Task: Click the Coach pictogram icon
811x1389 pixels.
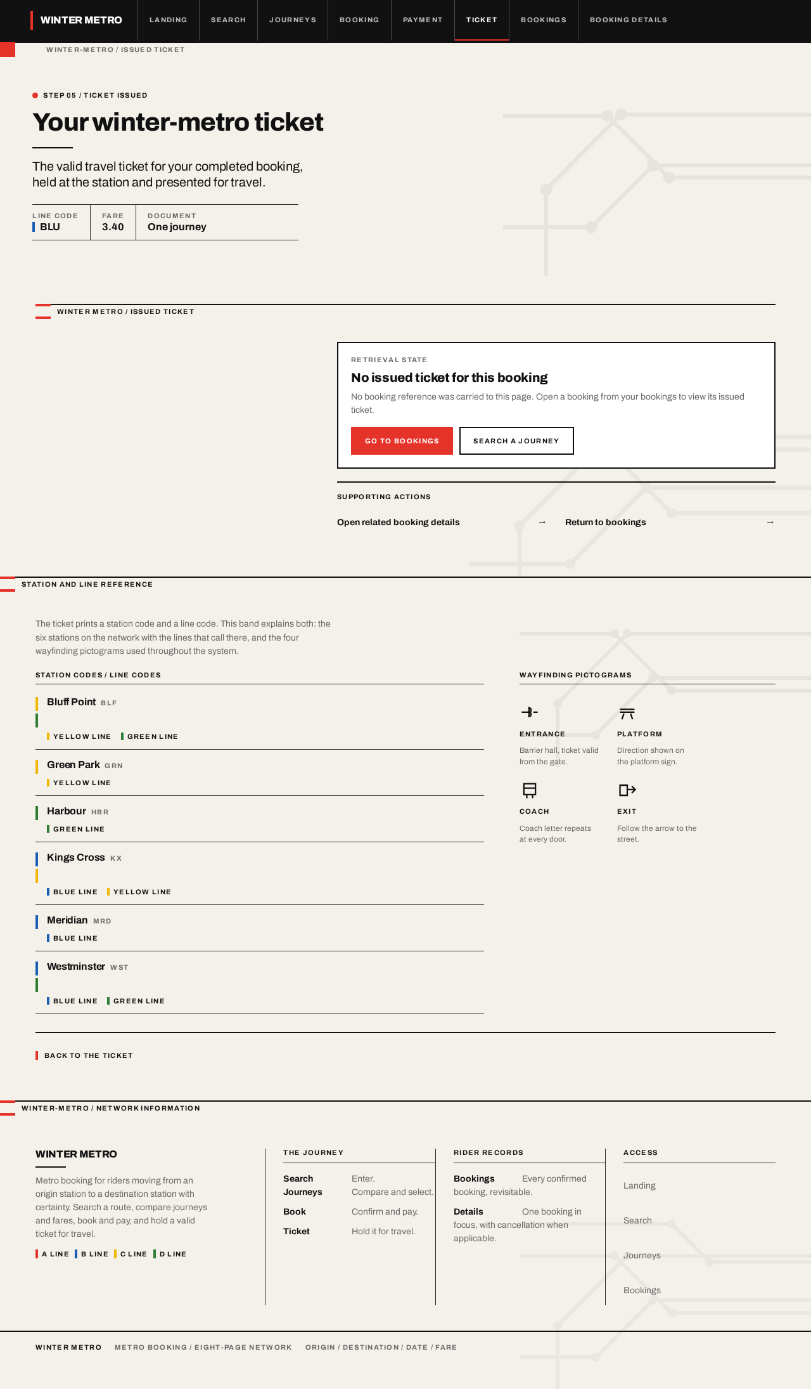Action: (x=530, y=790)
